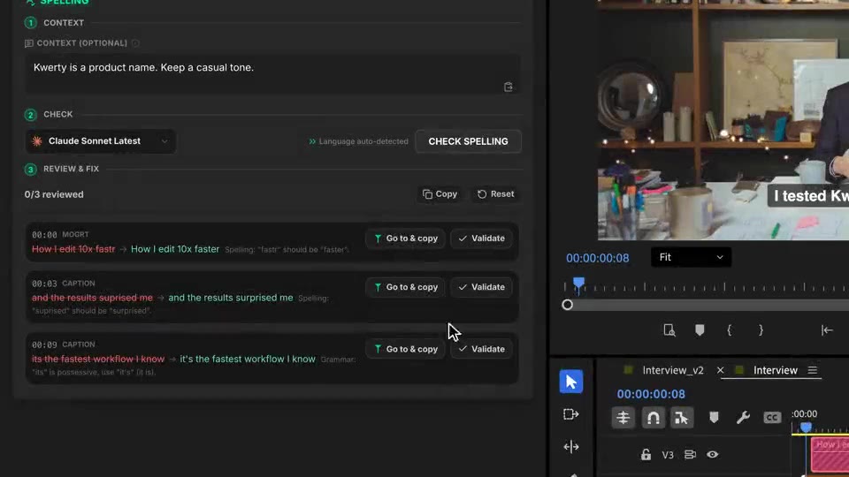Click the playhead on the monitor time ruler
The height and width of the screenshot is (477, 849).
pyautogui.click(x=578, y=284)
